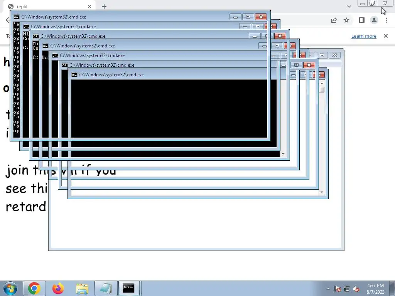Dismiss the Chrome infobar
395x296 pixels.
point(386,36)
